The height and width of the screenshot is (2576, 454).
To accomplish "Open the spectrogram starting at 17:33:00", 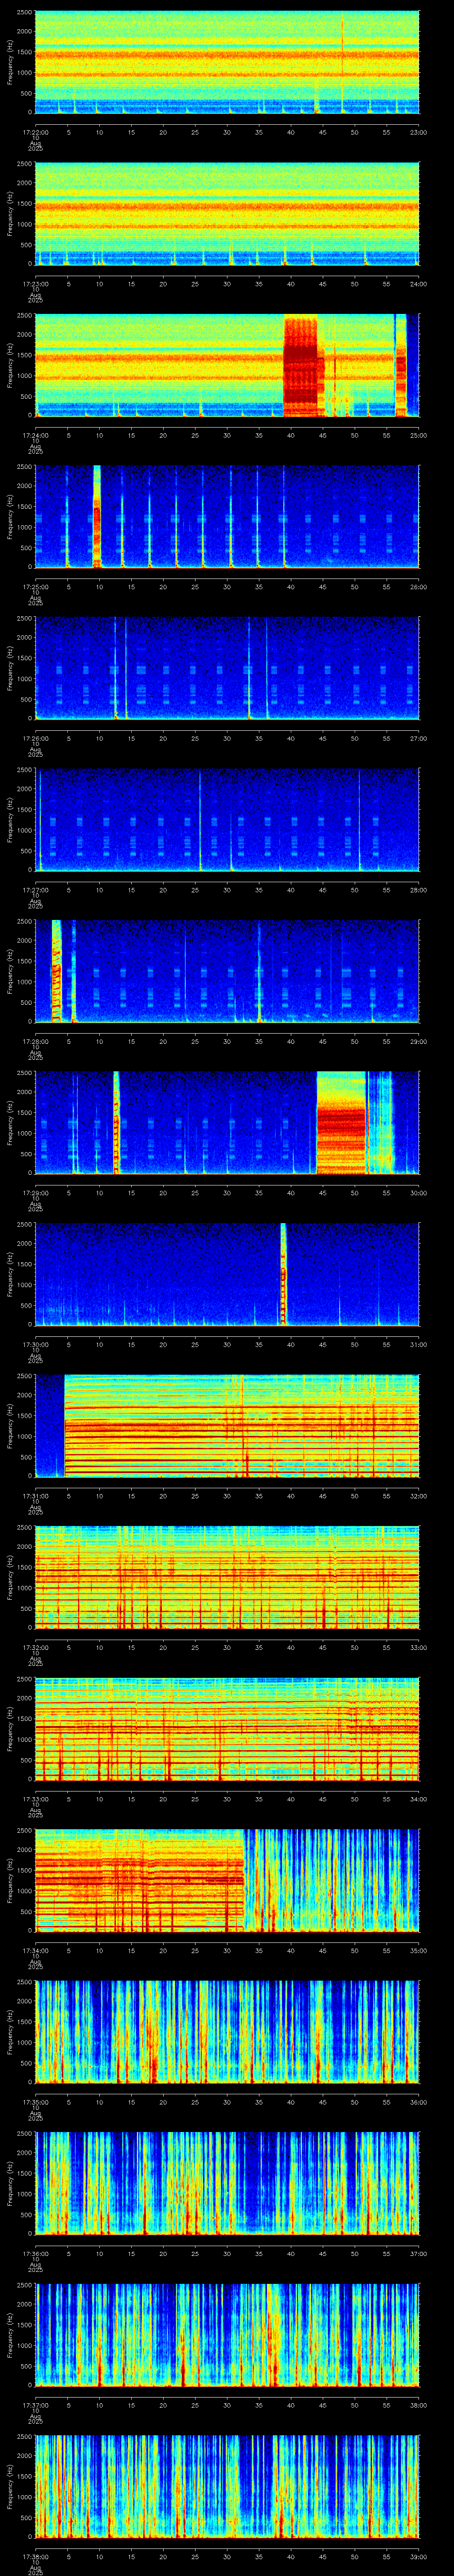I will [x=227, y=1729].
